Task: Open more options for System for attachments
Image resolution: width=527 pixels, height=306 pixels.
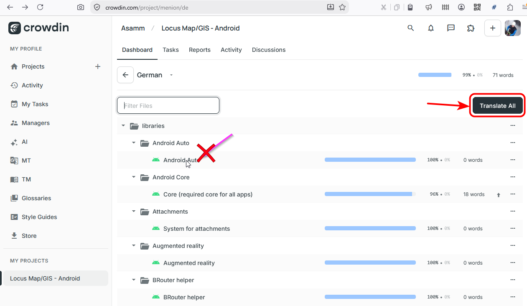Action: (x=513, y=228)
